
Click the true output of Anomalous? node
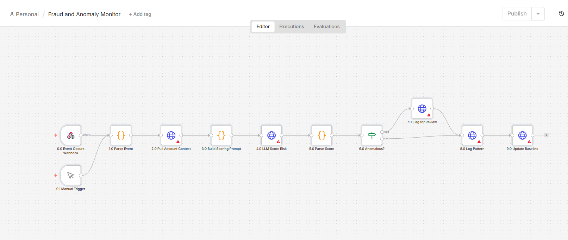(x=382, y=132)
